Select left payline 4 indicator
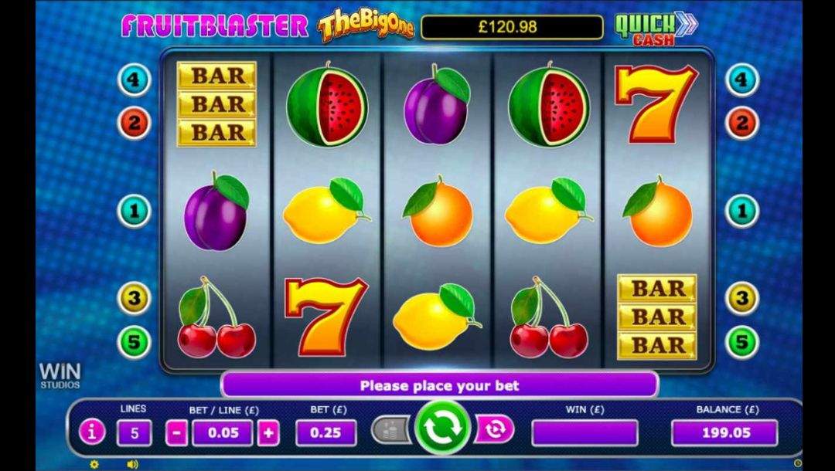The image size is (835, 471). pos(134,80)
